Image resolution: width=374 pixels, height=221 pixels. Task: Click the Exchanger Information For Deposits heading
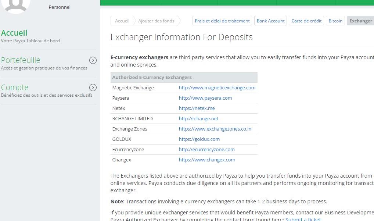coord(181,37)
